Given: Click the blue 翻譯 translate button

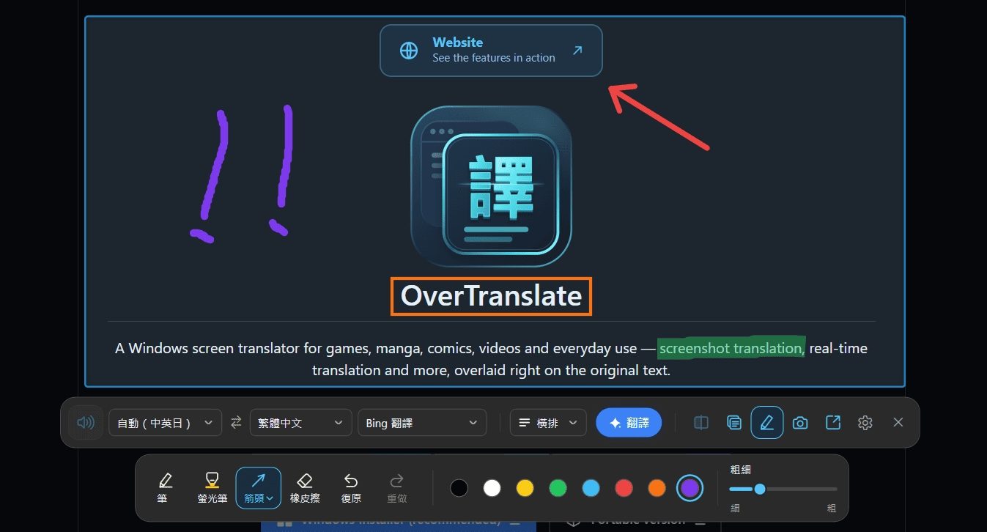Looking at the screenshot, I should pyautogui.click(x=629, y=423).
